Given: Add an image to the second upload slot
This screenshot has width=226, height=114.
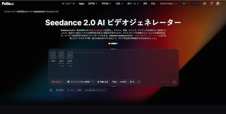Looking at the screenshot, I should (x=61, y=55).
